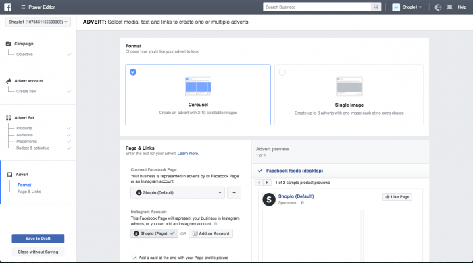Click the Facebook logo icon
The width and height of the screenshot is (473, 263).
click(8, 7)
